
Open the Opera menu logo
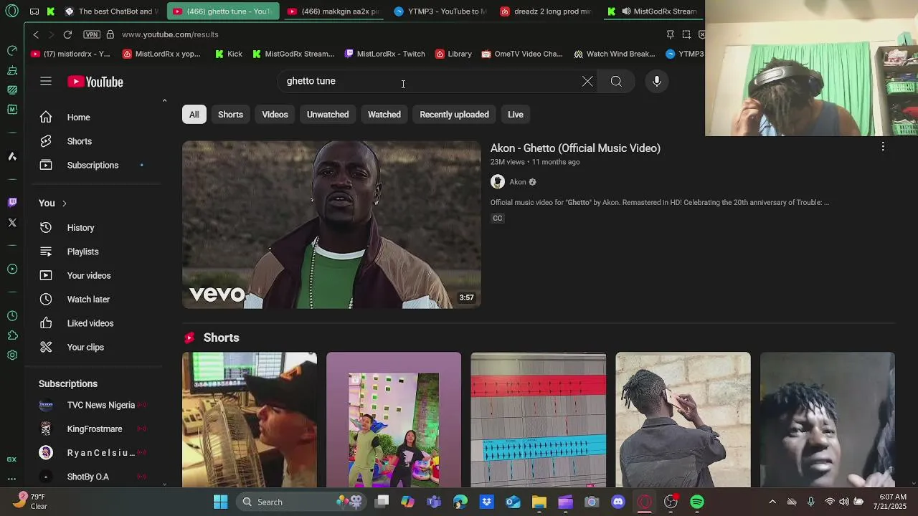[x=12, y=11]
